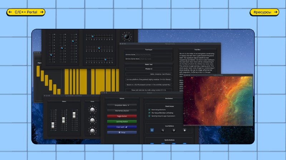286x160 pixels.
Task: Click the 'Based on a GUI framework' text line
Action: coord(149,85)
